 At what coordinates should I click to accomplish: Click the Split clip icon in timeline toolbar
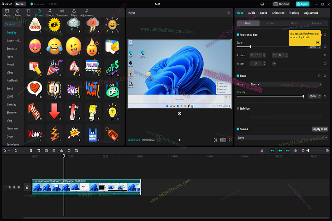tap(31, 151)
